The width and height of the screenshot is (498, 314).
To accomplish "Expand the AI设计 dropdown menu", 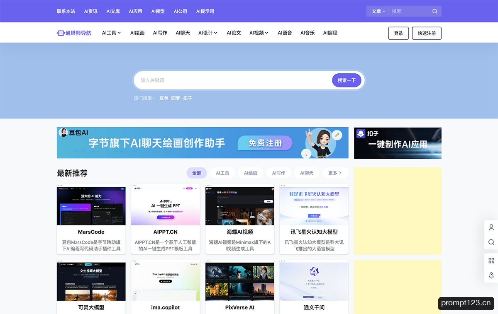I will (207, 33).
